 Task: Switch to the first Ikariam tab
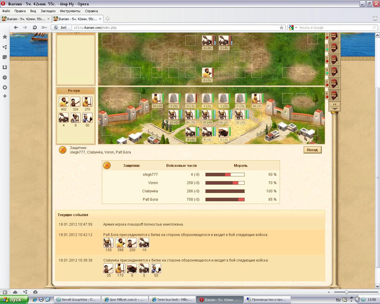pos(26,19)
